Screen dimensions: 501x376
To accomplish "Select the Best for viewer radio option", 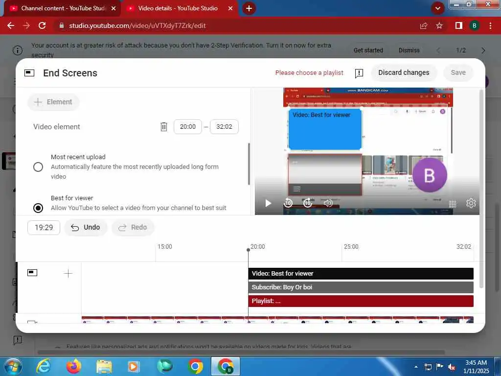I will [x=38, y=208].
